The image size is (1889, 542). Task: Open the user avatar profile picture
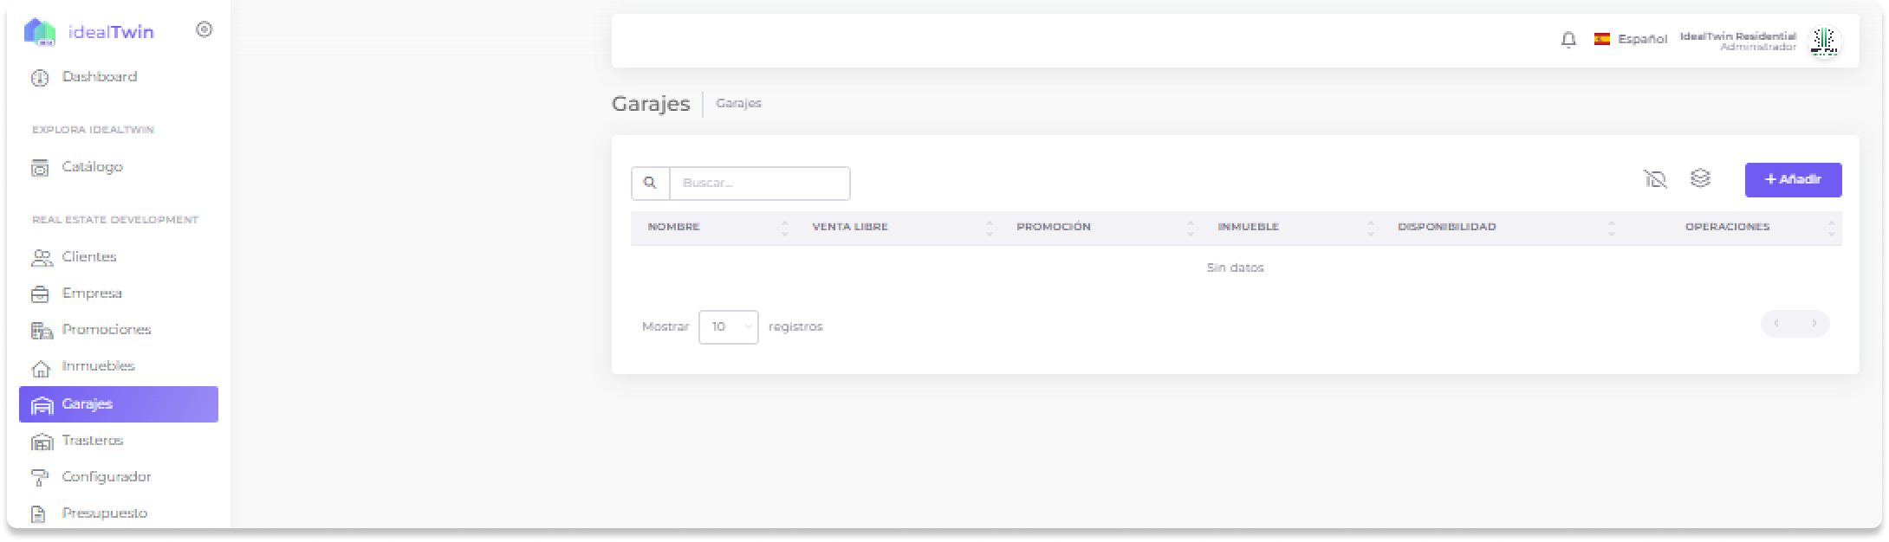(x=1824, y=41)
